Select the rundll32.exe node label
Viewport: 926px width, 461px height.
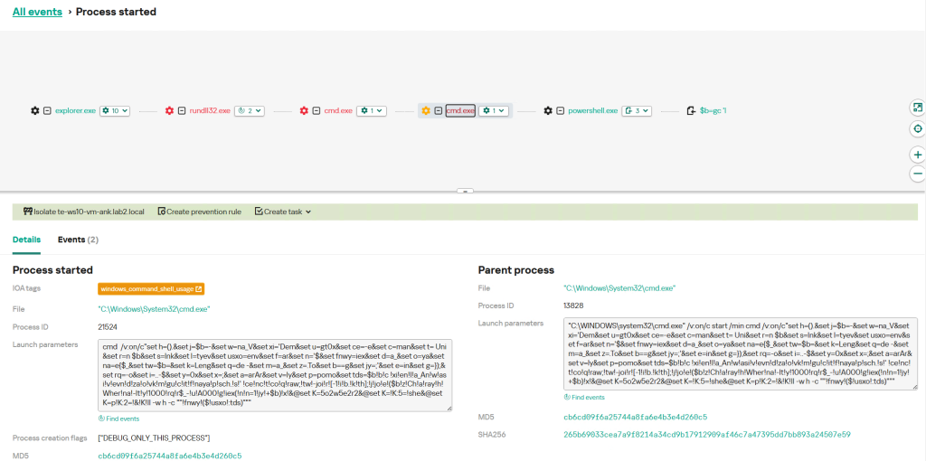tap(210, 110)
